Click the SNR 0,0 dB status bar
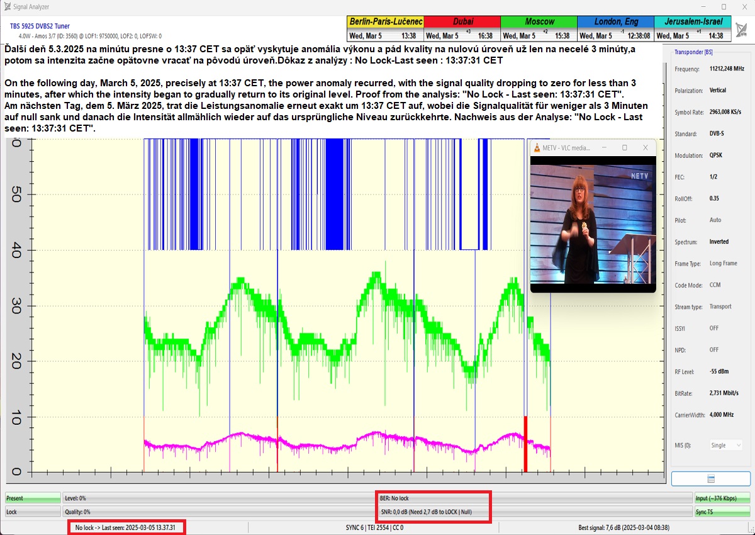 (x=434, y=512)
